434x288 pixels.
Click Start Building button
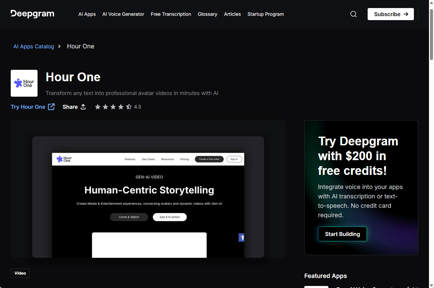point(343,234)
